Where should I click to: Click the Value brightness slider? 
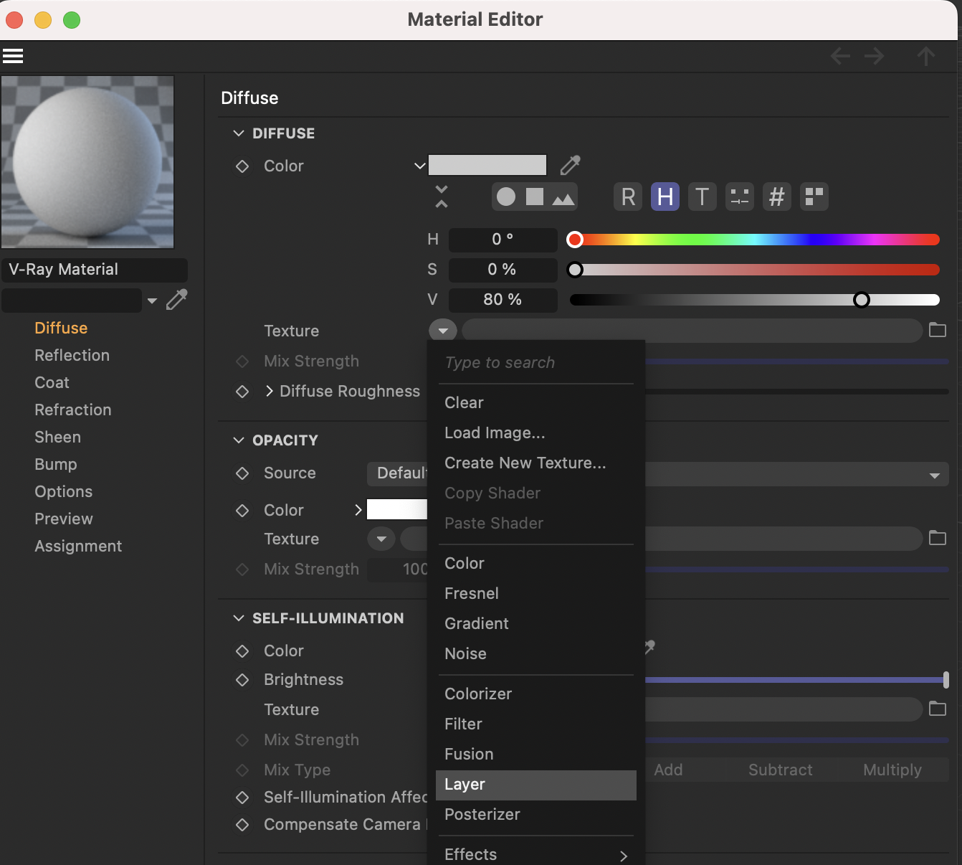(x=754, y=300)
